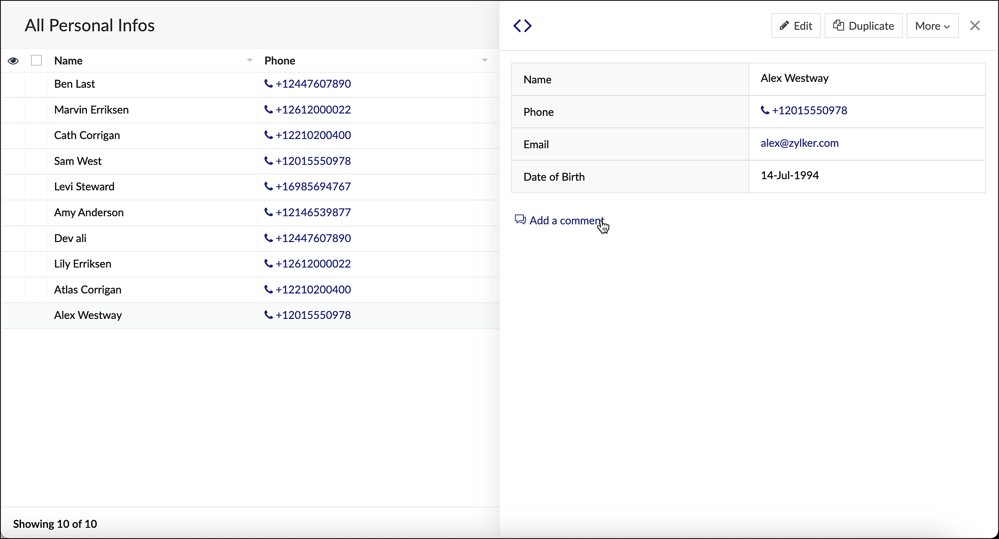
Task: Open the More dropdown menu
Action: pyautogui.click(x=932, y=25)
